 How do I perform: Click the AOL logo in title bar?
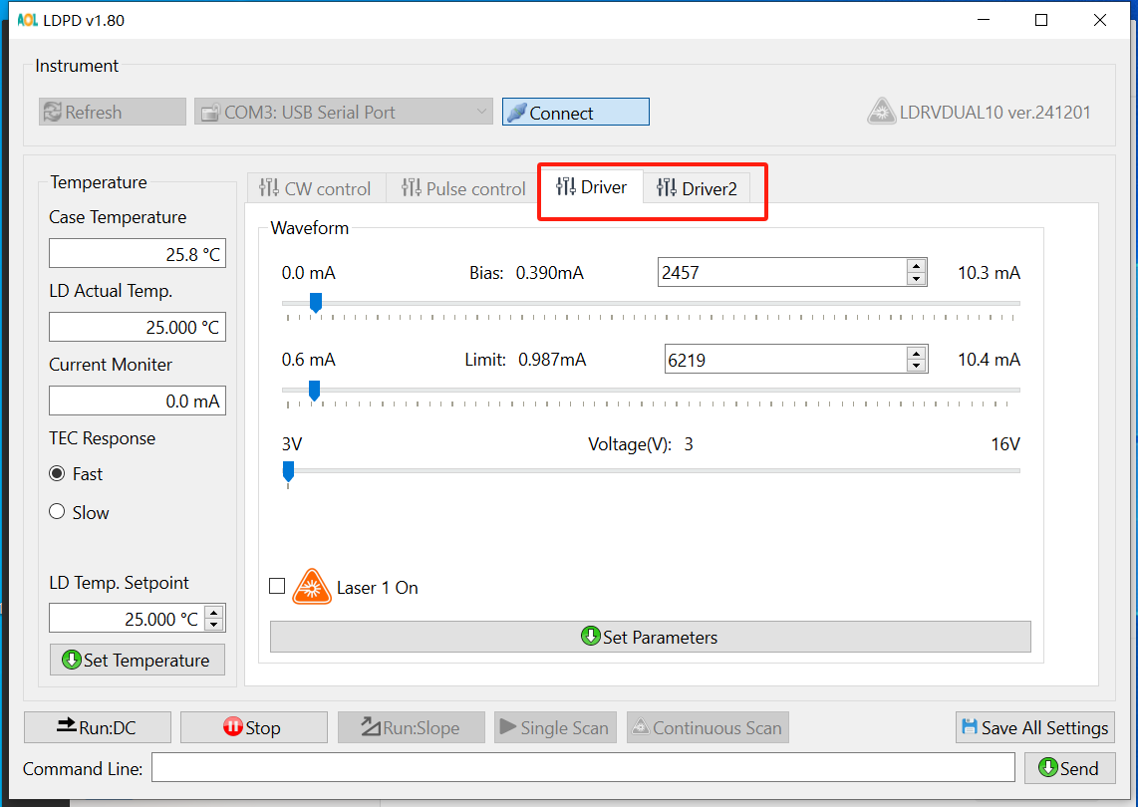coord(27,20)
